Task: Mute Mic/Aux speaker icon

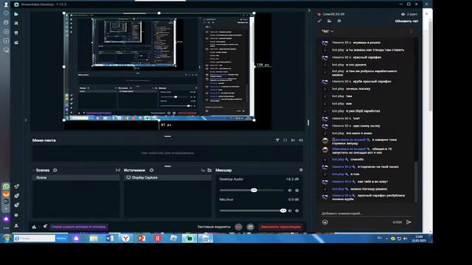Action: tap(290, 211)
